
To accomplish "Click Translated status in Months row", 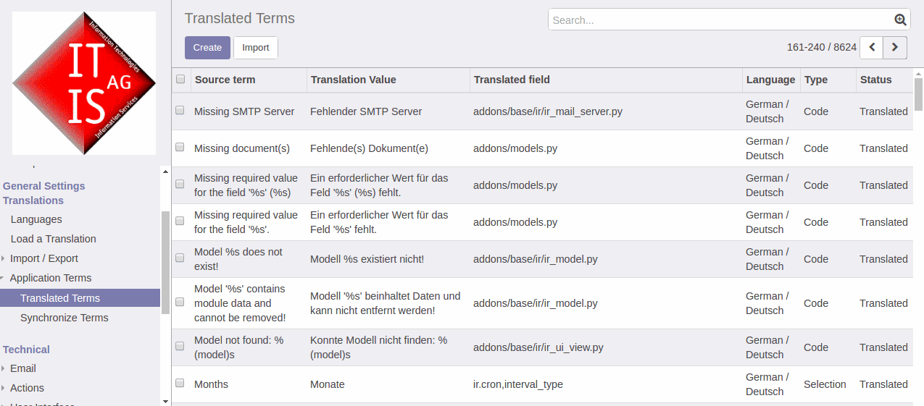I will click(883, 384).
